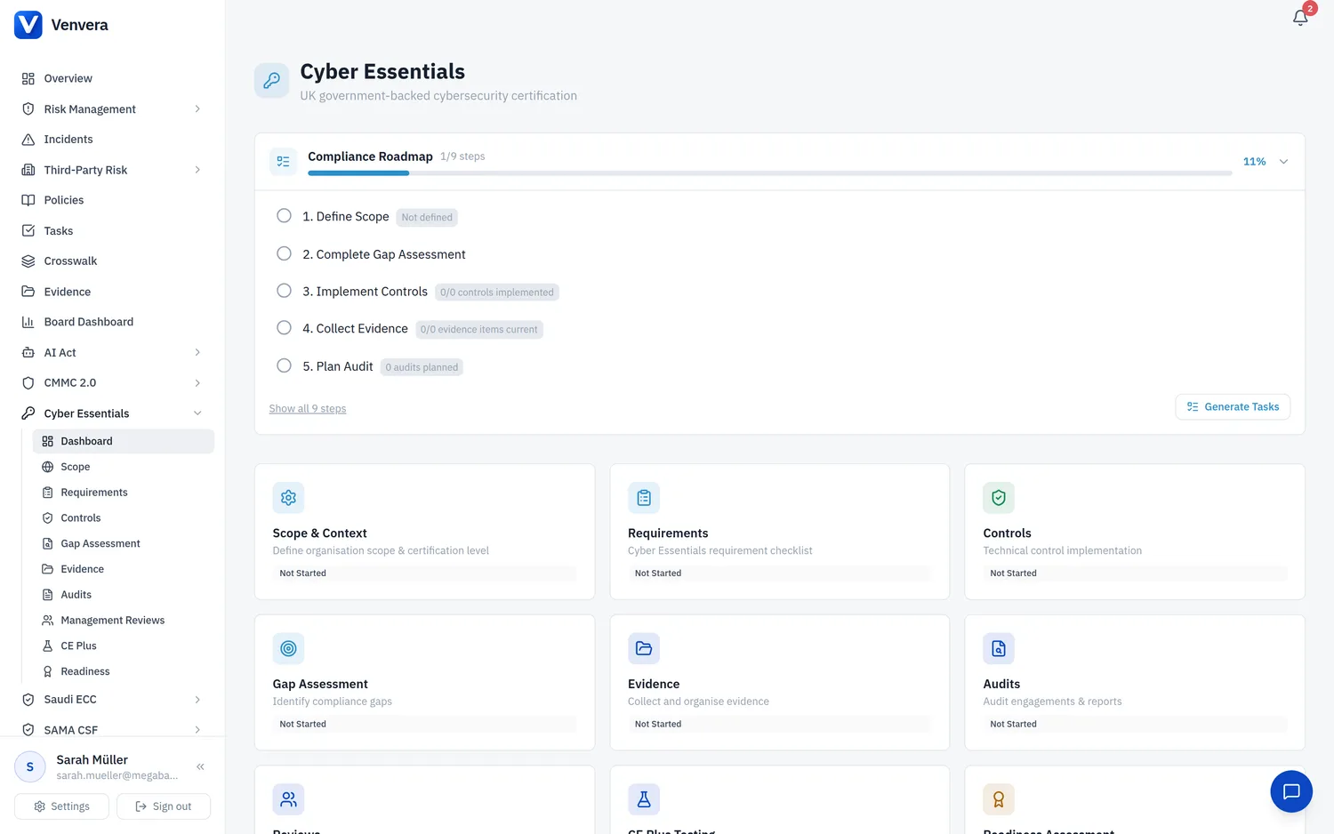This screenshot has width=1334, height=834.
Task: Expand the CMMC 2.0 section chevron
Action: pos(197,383)
